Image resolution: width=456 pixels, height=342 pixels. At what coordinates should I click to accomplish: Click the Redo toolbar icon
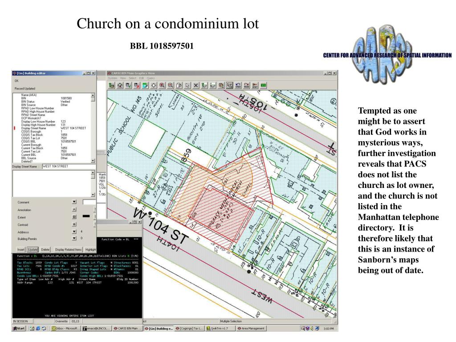pos(247,85)
